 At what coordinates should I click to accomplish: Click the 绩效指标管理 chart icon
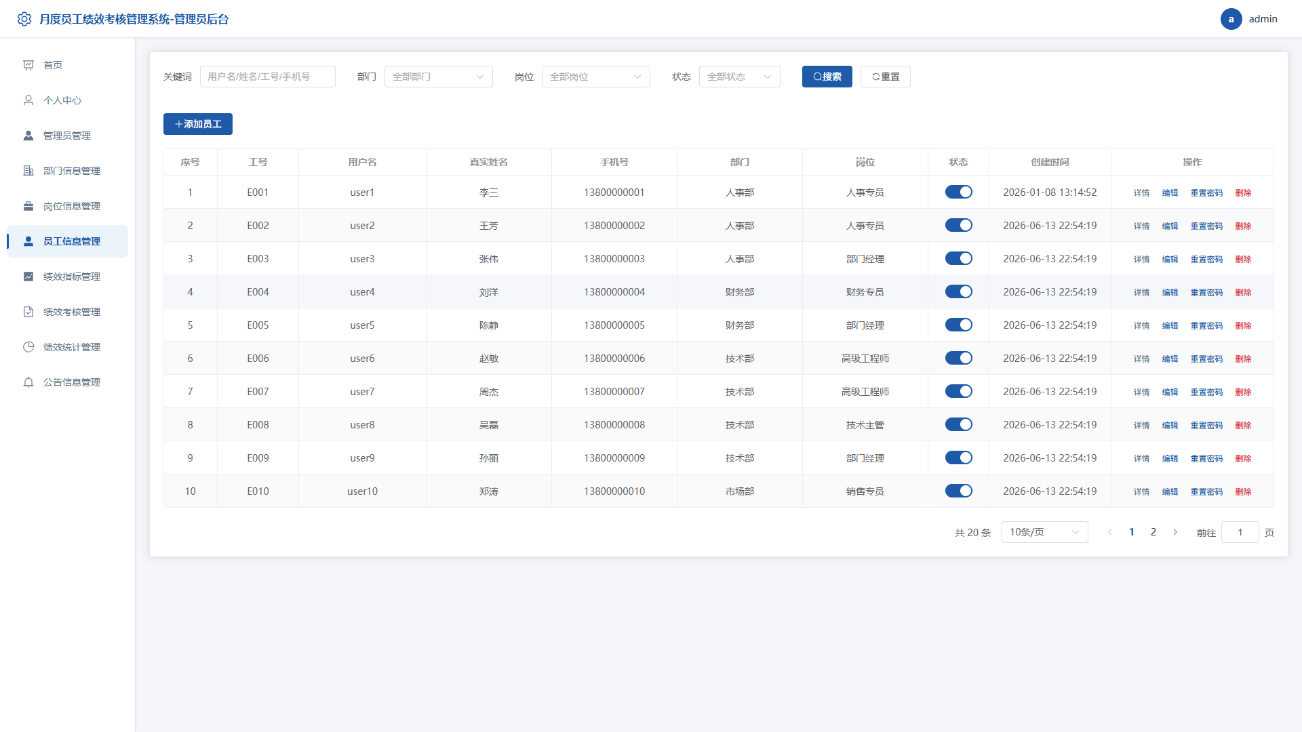point(28,277)
